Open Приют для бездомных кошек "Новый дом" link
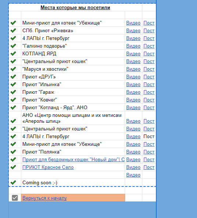Viewport: 197px width, 218px height. coord(73,160)
